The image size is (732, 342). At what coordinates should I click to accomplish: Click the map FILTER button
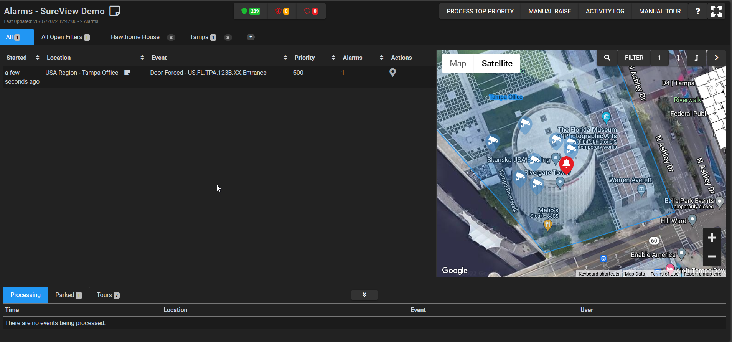634,58
